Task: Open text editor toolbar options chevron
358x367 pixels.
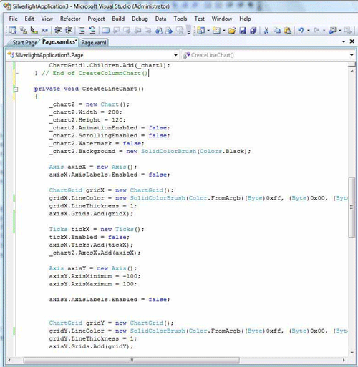Action: click(188, 30)
